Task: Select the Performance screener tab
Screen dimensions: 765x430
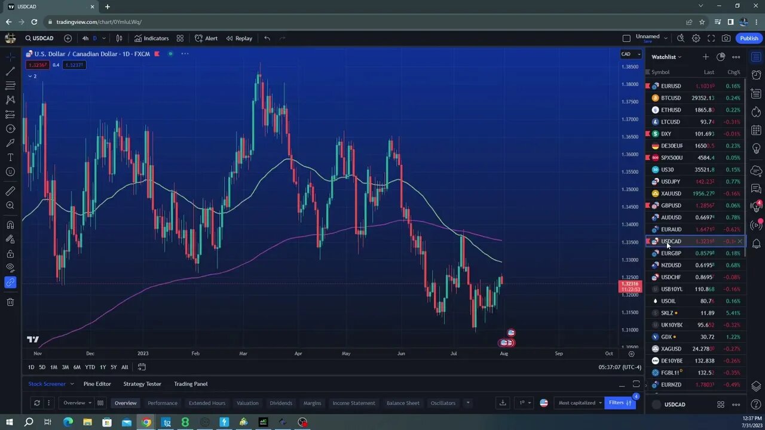Action: 163,403
